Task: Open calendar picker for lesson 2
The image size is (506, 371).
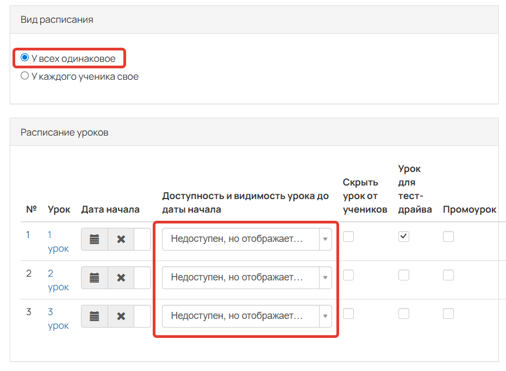Action: point(95,278)
